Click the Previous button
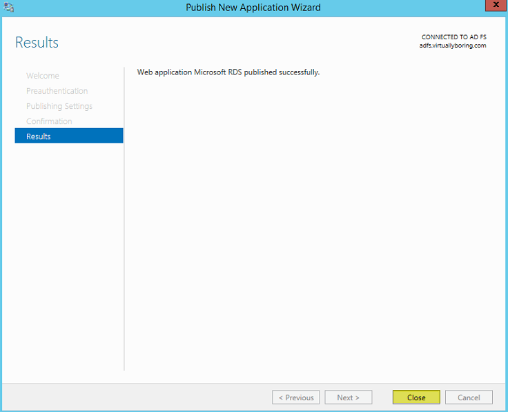508x412 pixels. pos(296,397)
